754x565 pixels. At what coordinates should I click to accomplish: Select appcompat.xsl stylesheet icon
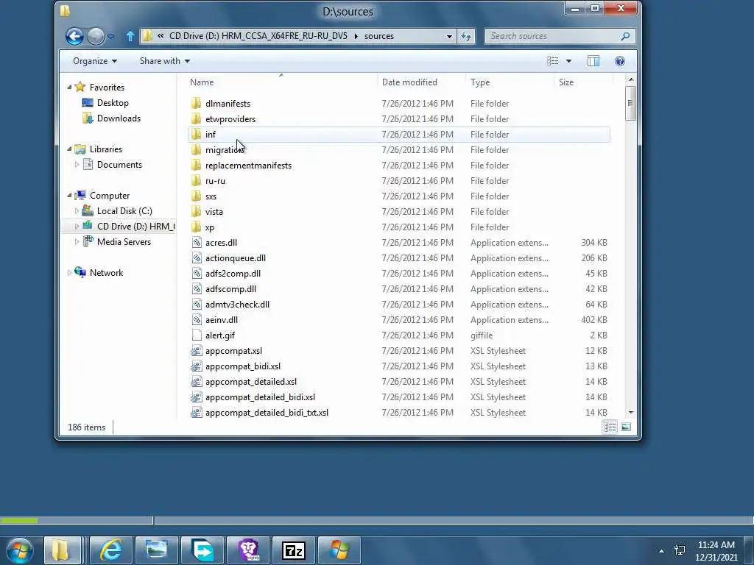tap(196, 351)
